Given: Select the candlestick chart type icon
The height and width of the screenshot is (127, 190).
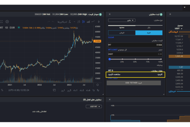Looking at the screenshot, I should (x=82, y=22).
